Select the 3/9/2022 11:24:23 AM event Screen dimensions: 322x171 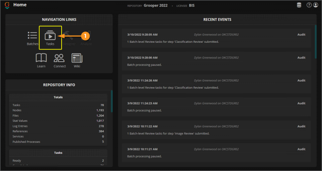[x=217, y=107]
